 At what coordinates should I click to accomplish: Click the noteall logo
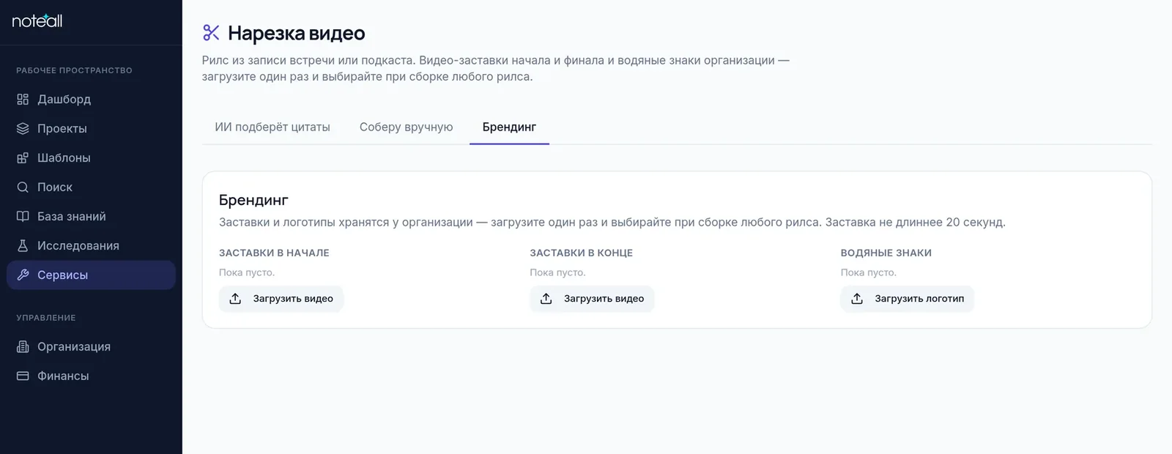(37, 21)
